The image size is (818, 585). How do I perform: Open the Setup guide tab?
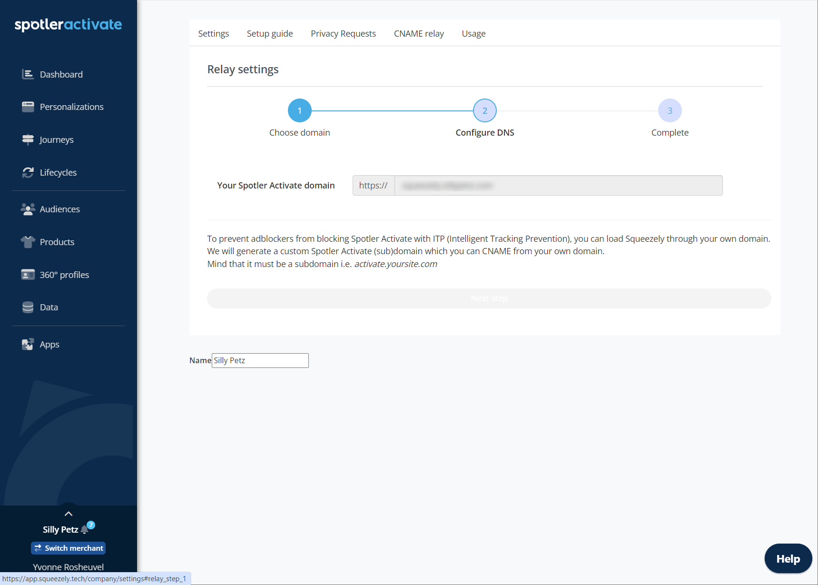(x=270, y=33)
